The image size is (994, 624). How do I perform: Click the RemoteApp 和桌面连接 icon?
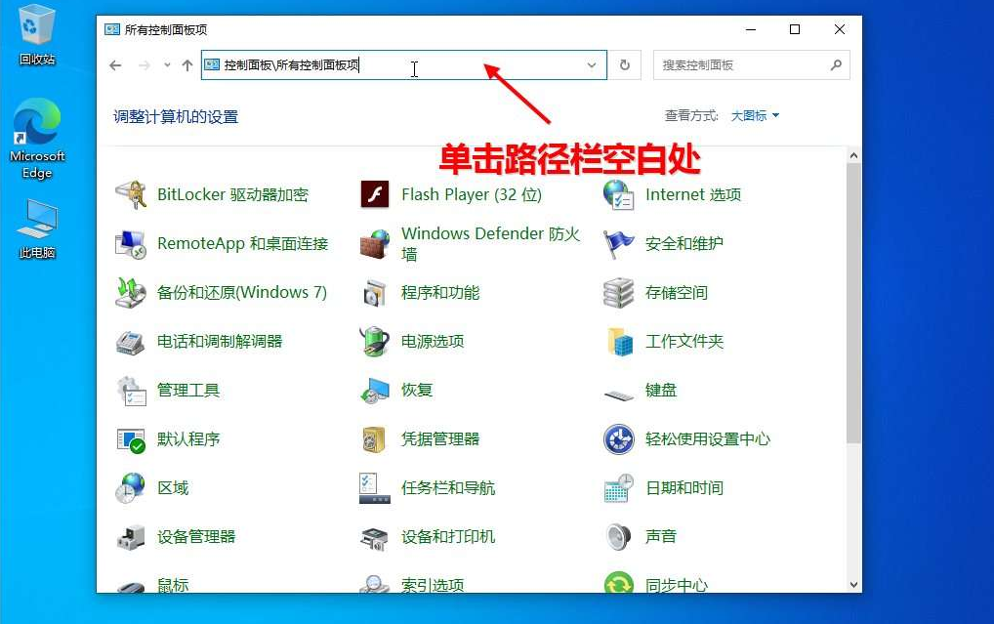[131, 243]
